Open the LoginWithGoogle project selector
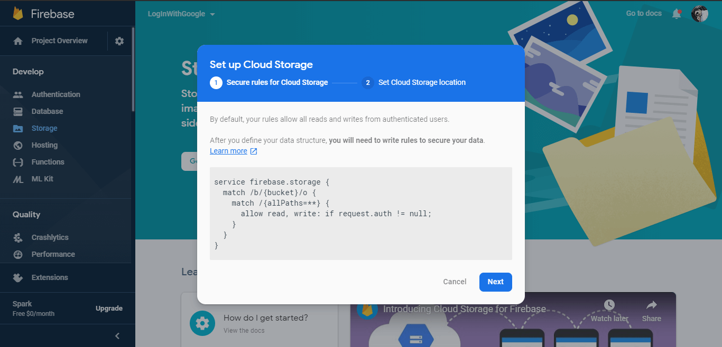The width and height of the screenshot is (722, 347). 181,14
